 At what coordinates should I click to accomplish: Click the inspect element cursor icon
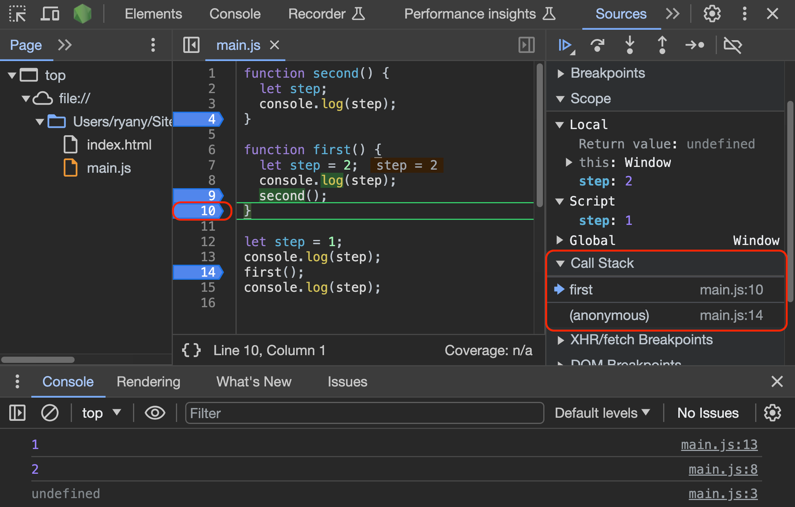pyautogui.click(x=17, y=13)
